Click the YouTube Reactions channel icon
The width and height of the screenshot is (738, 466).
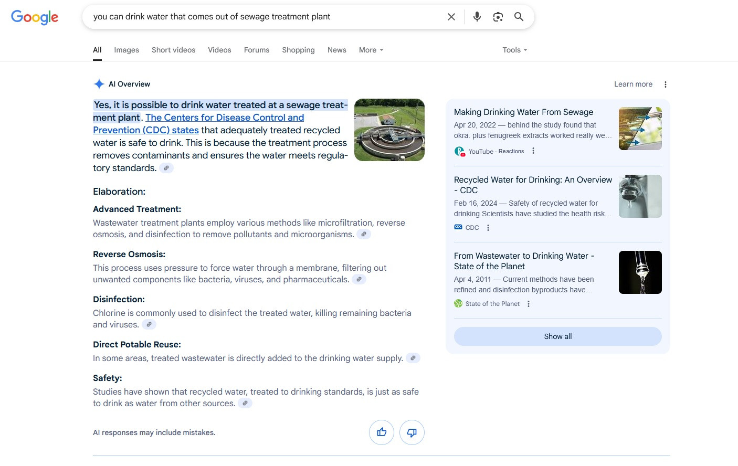click(459, 152)
